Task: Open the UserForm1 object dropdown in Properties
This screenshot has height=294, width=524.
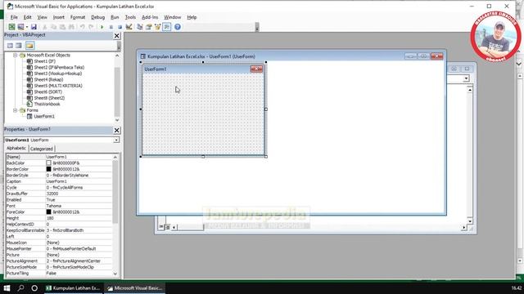Action: tap(116, 140)
